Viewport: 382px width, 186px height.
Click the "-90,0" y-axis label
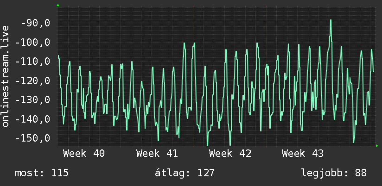click(36, 23)
